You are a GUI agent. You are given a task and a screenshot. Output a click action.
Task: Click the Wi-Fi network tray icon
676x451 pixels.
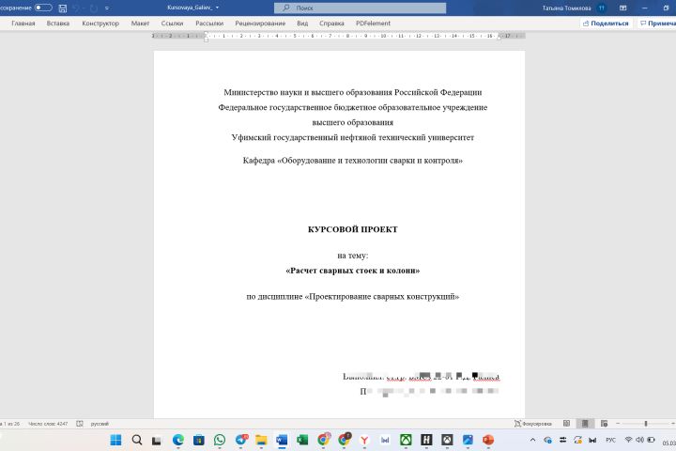click(x=628, y=440)
